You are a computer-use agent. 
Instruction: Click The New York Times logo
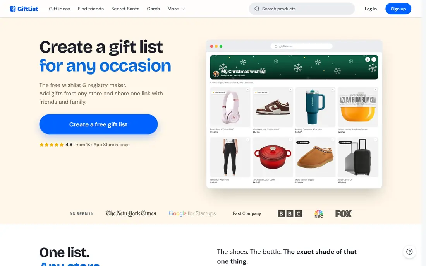(x=131, y=213)
